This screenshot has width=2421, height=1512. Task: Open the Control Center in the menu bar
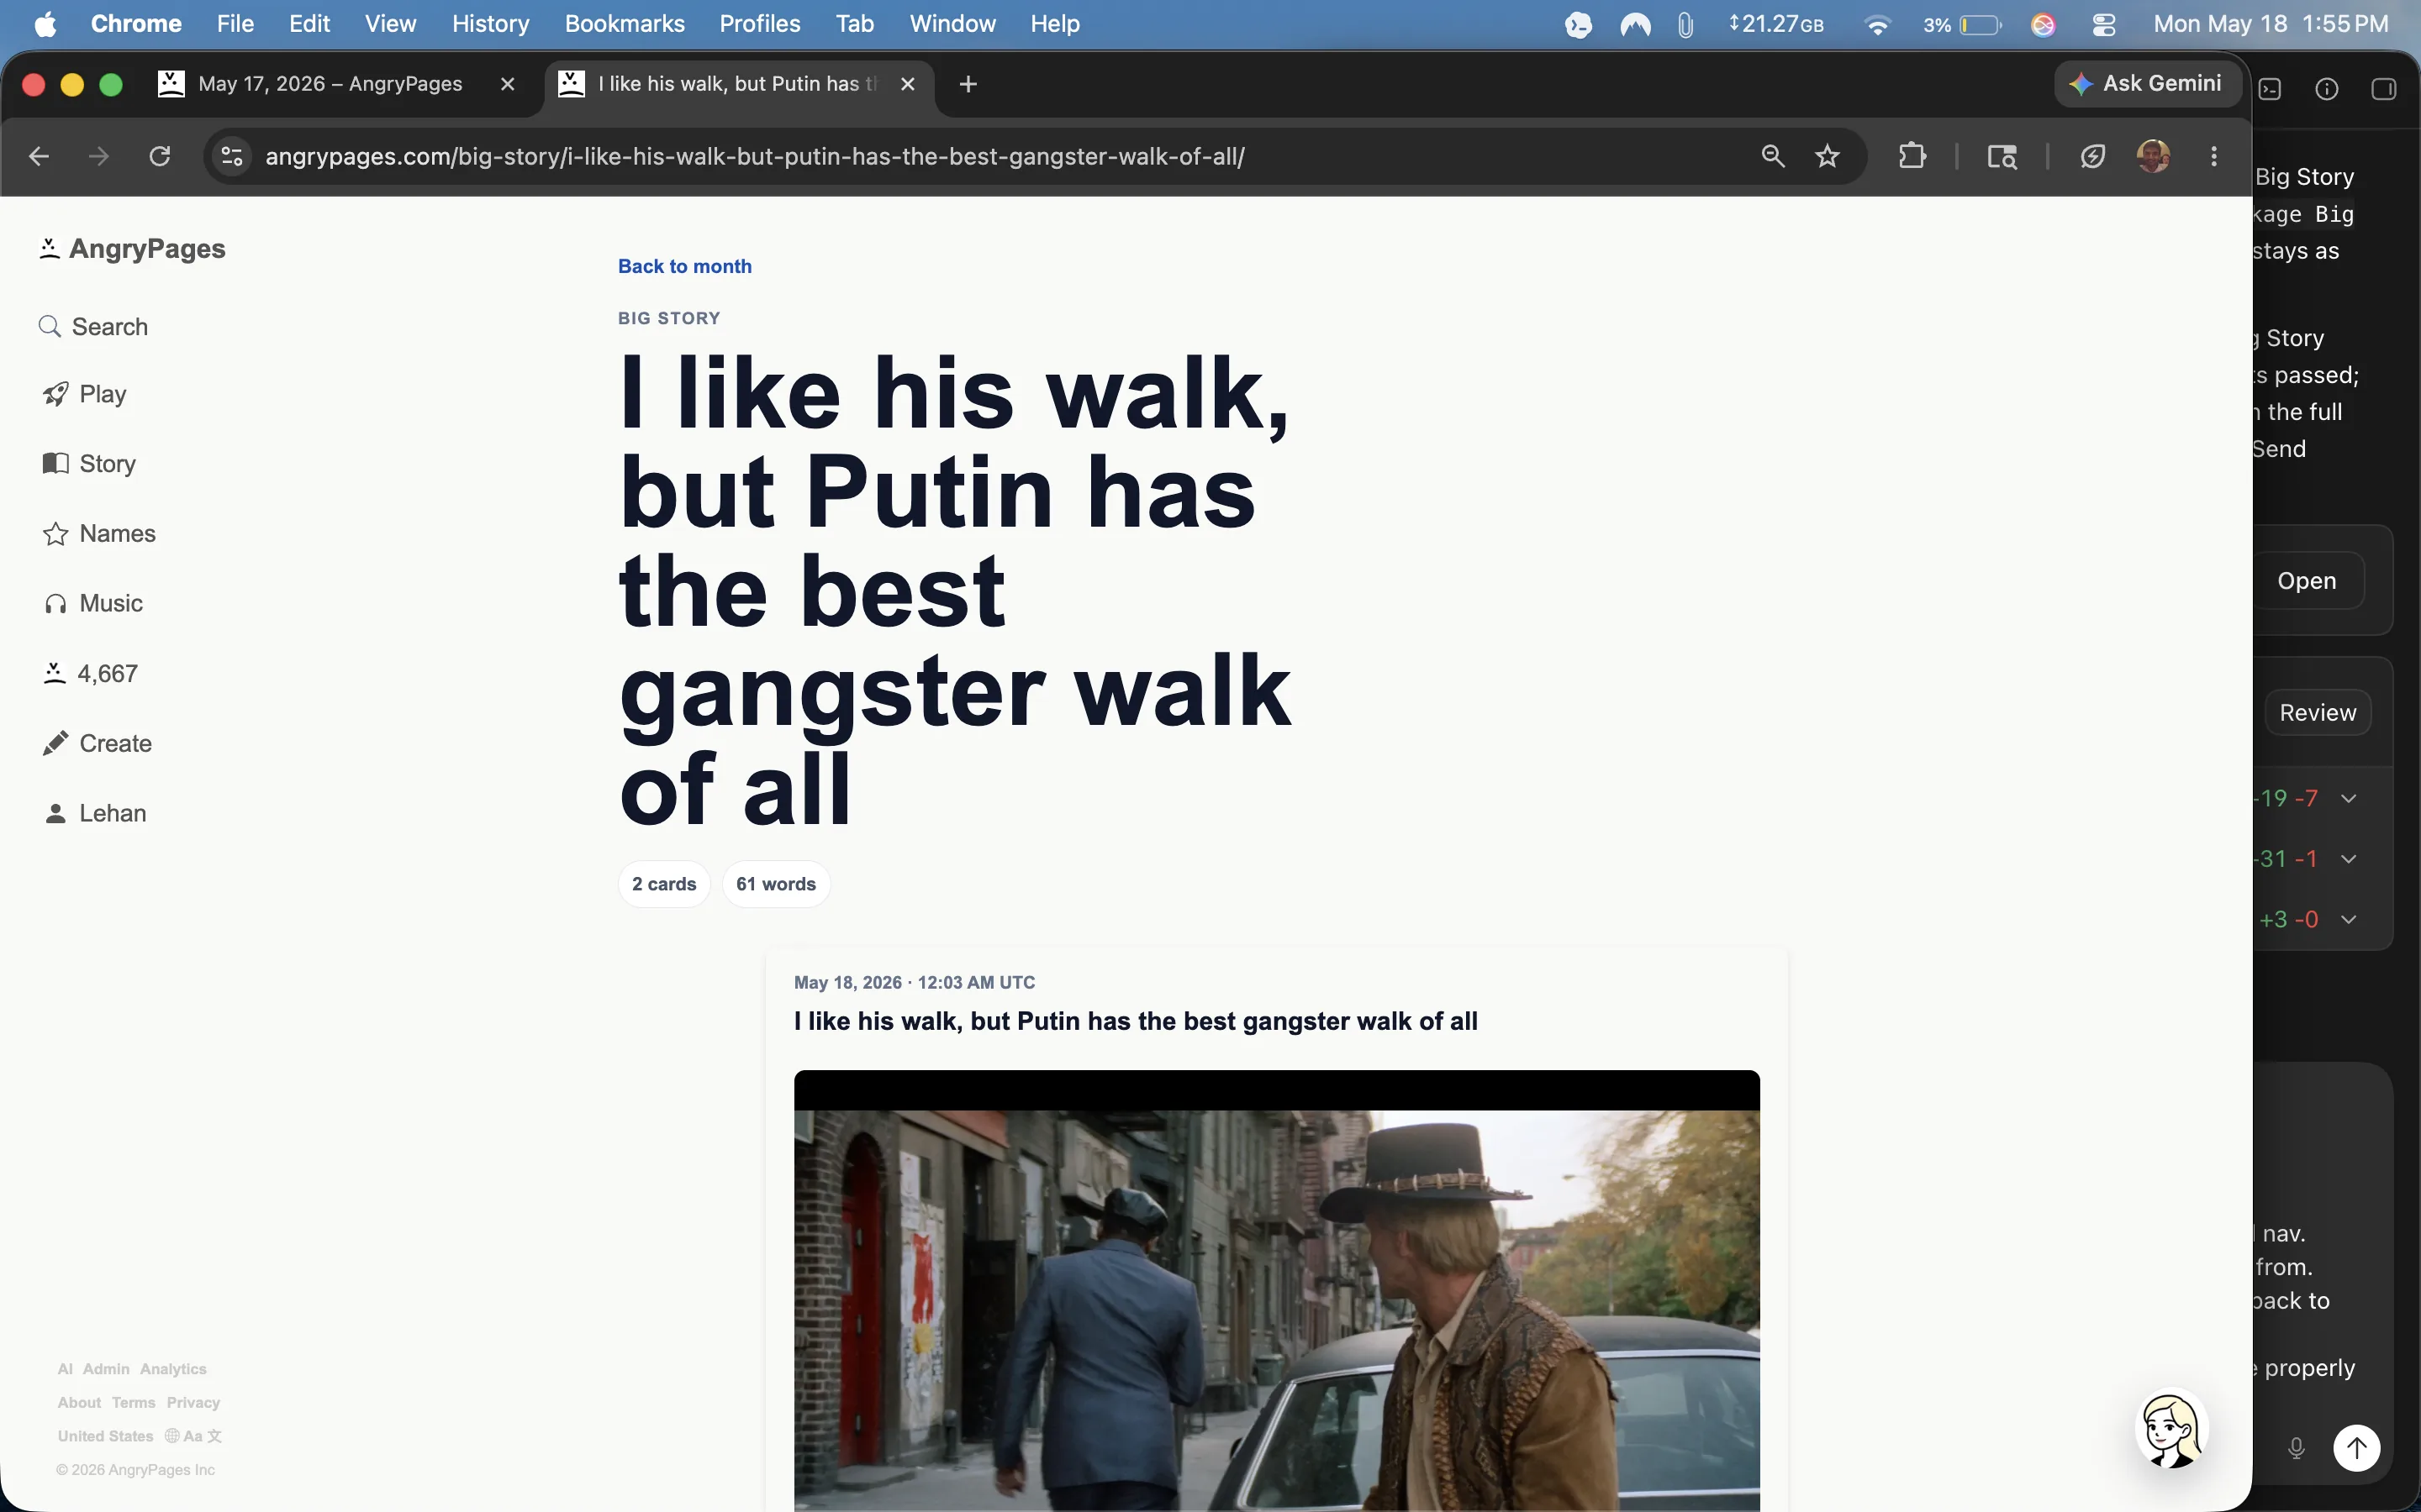pyautogui.click(x=2104, y=24)
